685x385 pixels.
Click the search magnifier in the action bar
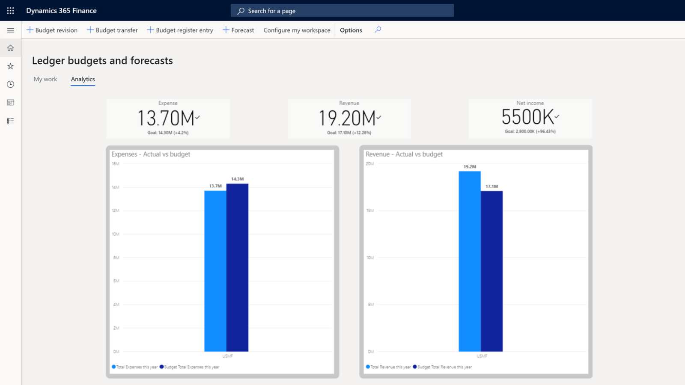[378, 30]
